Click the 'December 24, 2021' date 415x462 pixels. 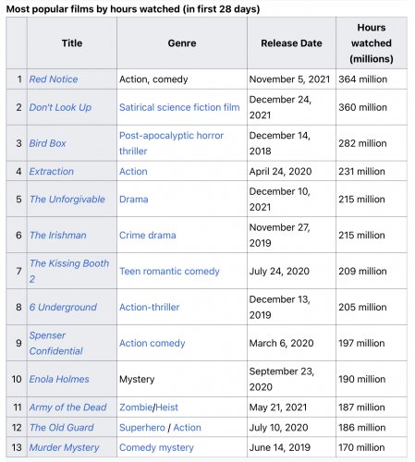point(280,107)
